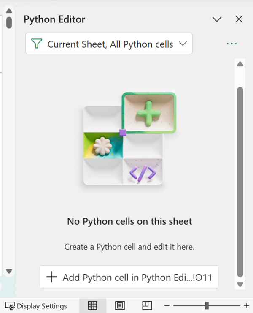
Task: Click the worksheet vertical scrollbar thumb
Action: 9,22
